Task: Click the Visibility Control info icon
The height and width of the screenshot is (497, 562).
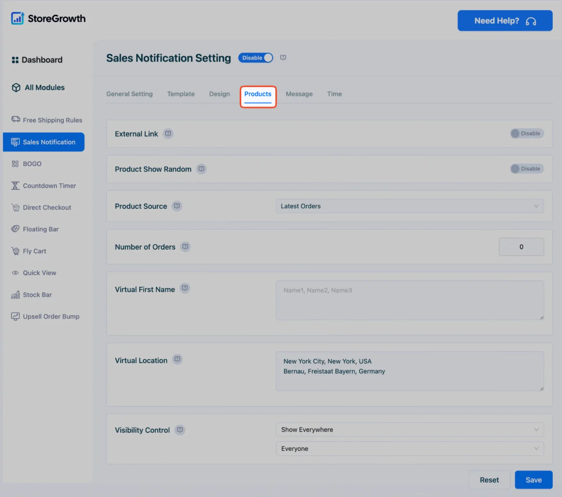Action: [x=180, y=430]
